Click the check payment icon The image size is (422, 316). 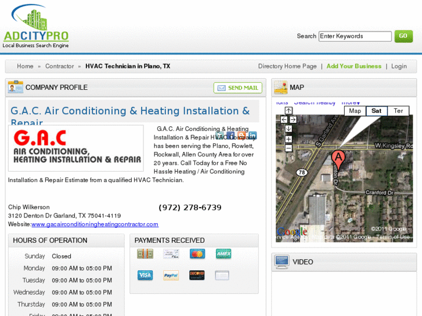pos(171,253)
